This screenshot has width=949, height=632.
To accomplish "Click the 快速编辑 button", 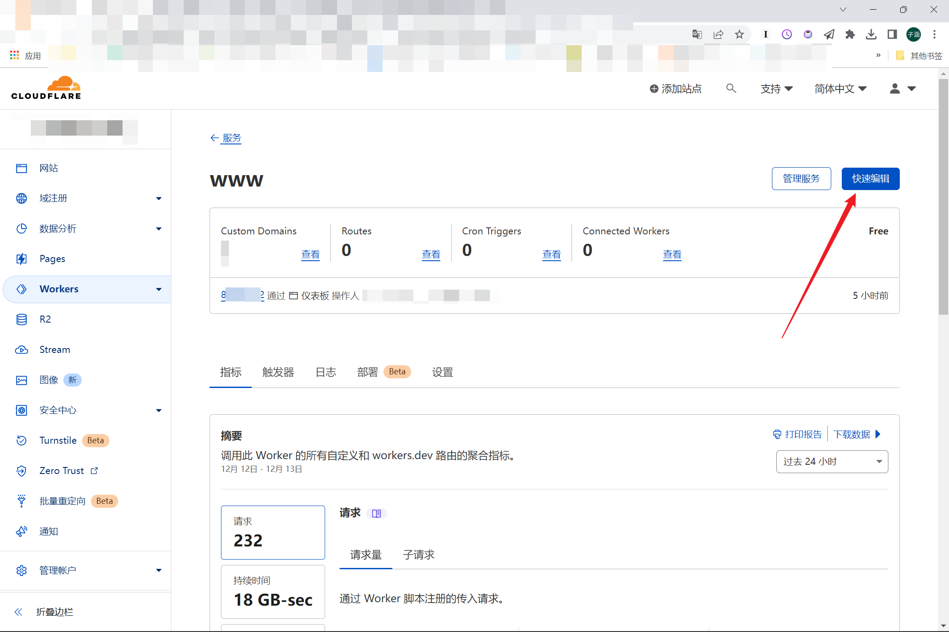I will (871, 179).
